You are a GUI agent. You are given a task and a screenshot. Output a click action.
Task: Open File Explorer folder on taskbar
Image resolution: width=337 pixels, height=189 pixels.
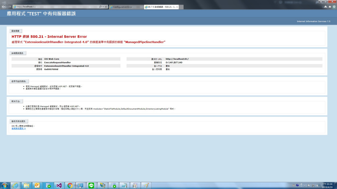click(26, 185)
